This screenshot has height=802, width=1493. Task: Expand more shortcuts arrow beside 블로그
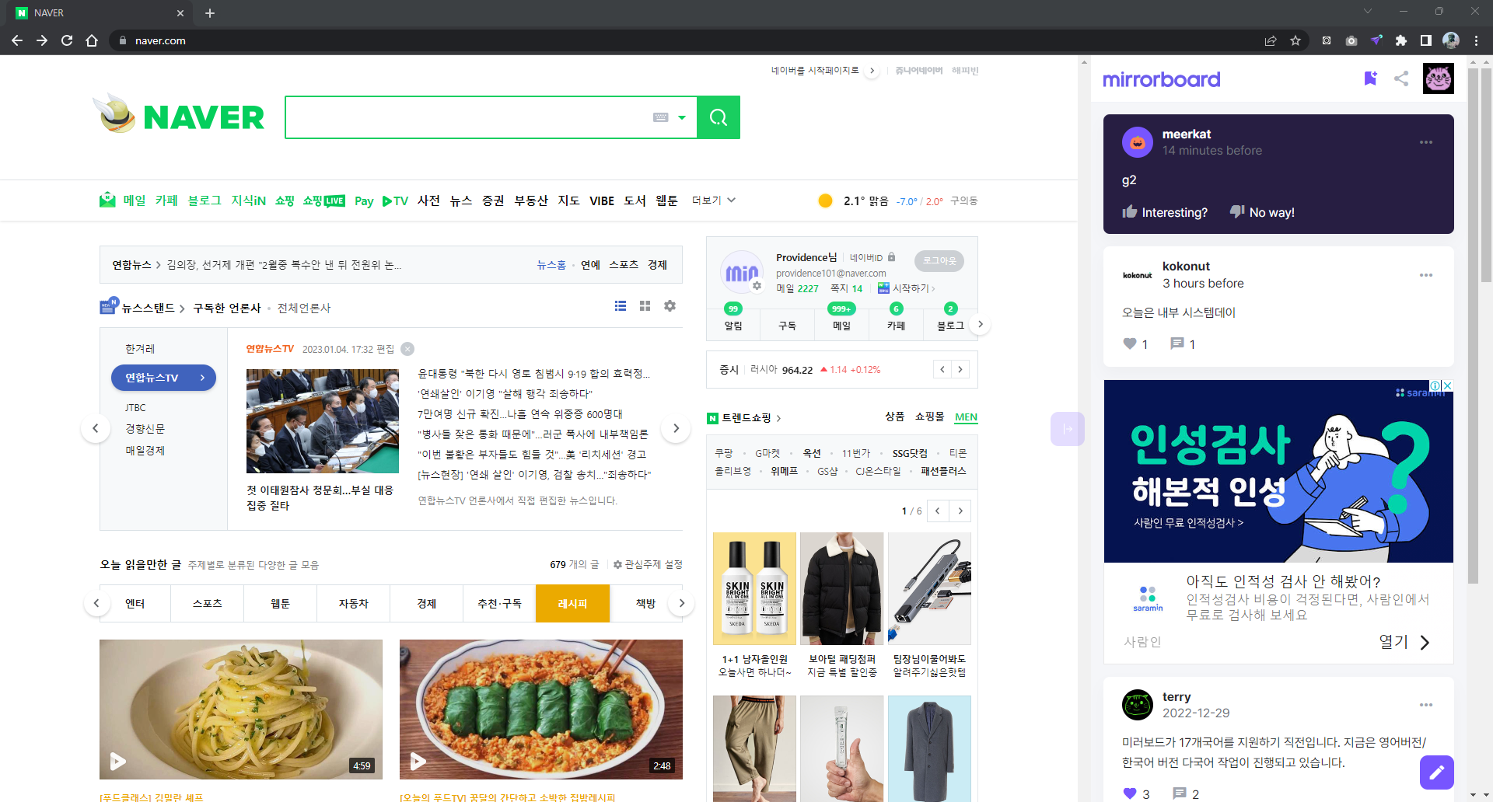pyautogui.click(x=981, y=324)
